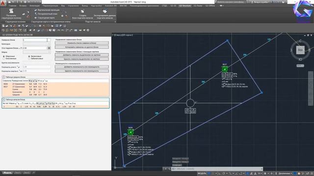The height and width of the screenshot is (176, 314).
Task: Collapse the Таблица запасов блока section
Action: coord(3,99)
